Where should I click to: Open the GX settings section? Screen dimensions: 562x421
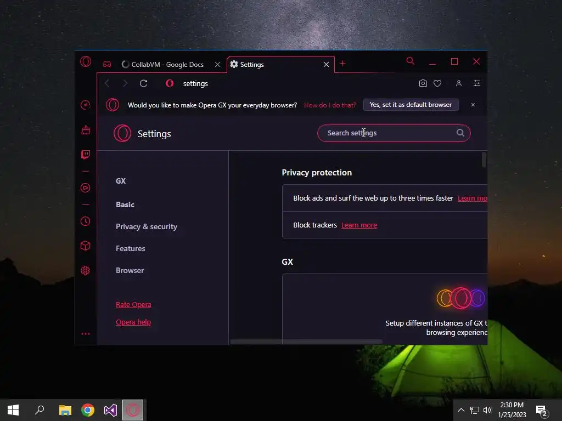(x=121, y=181)
